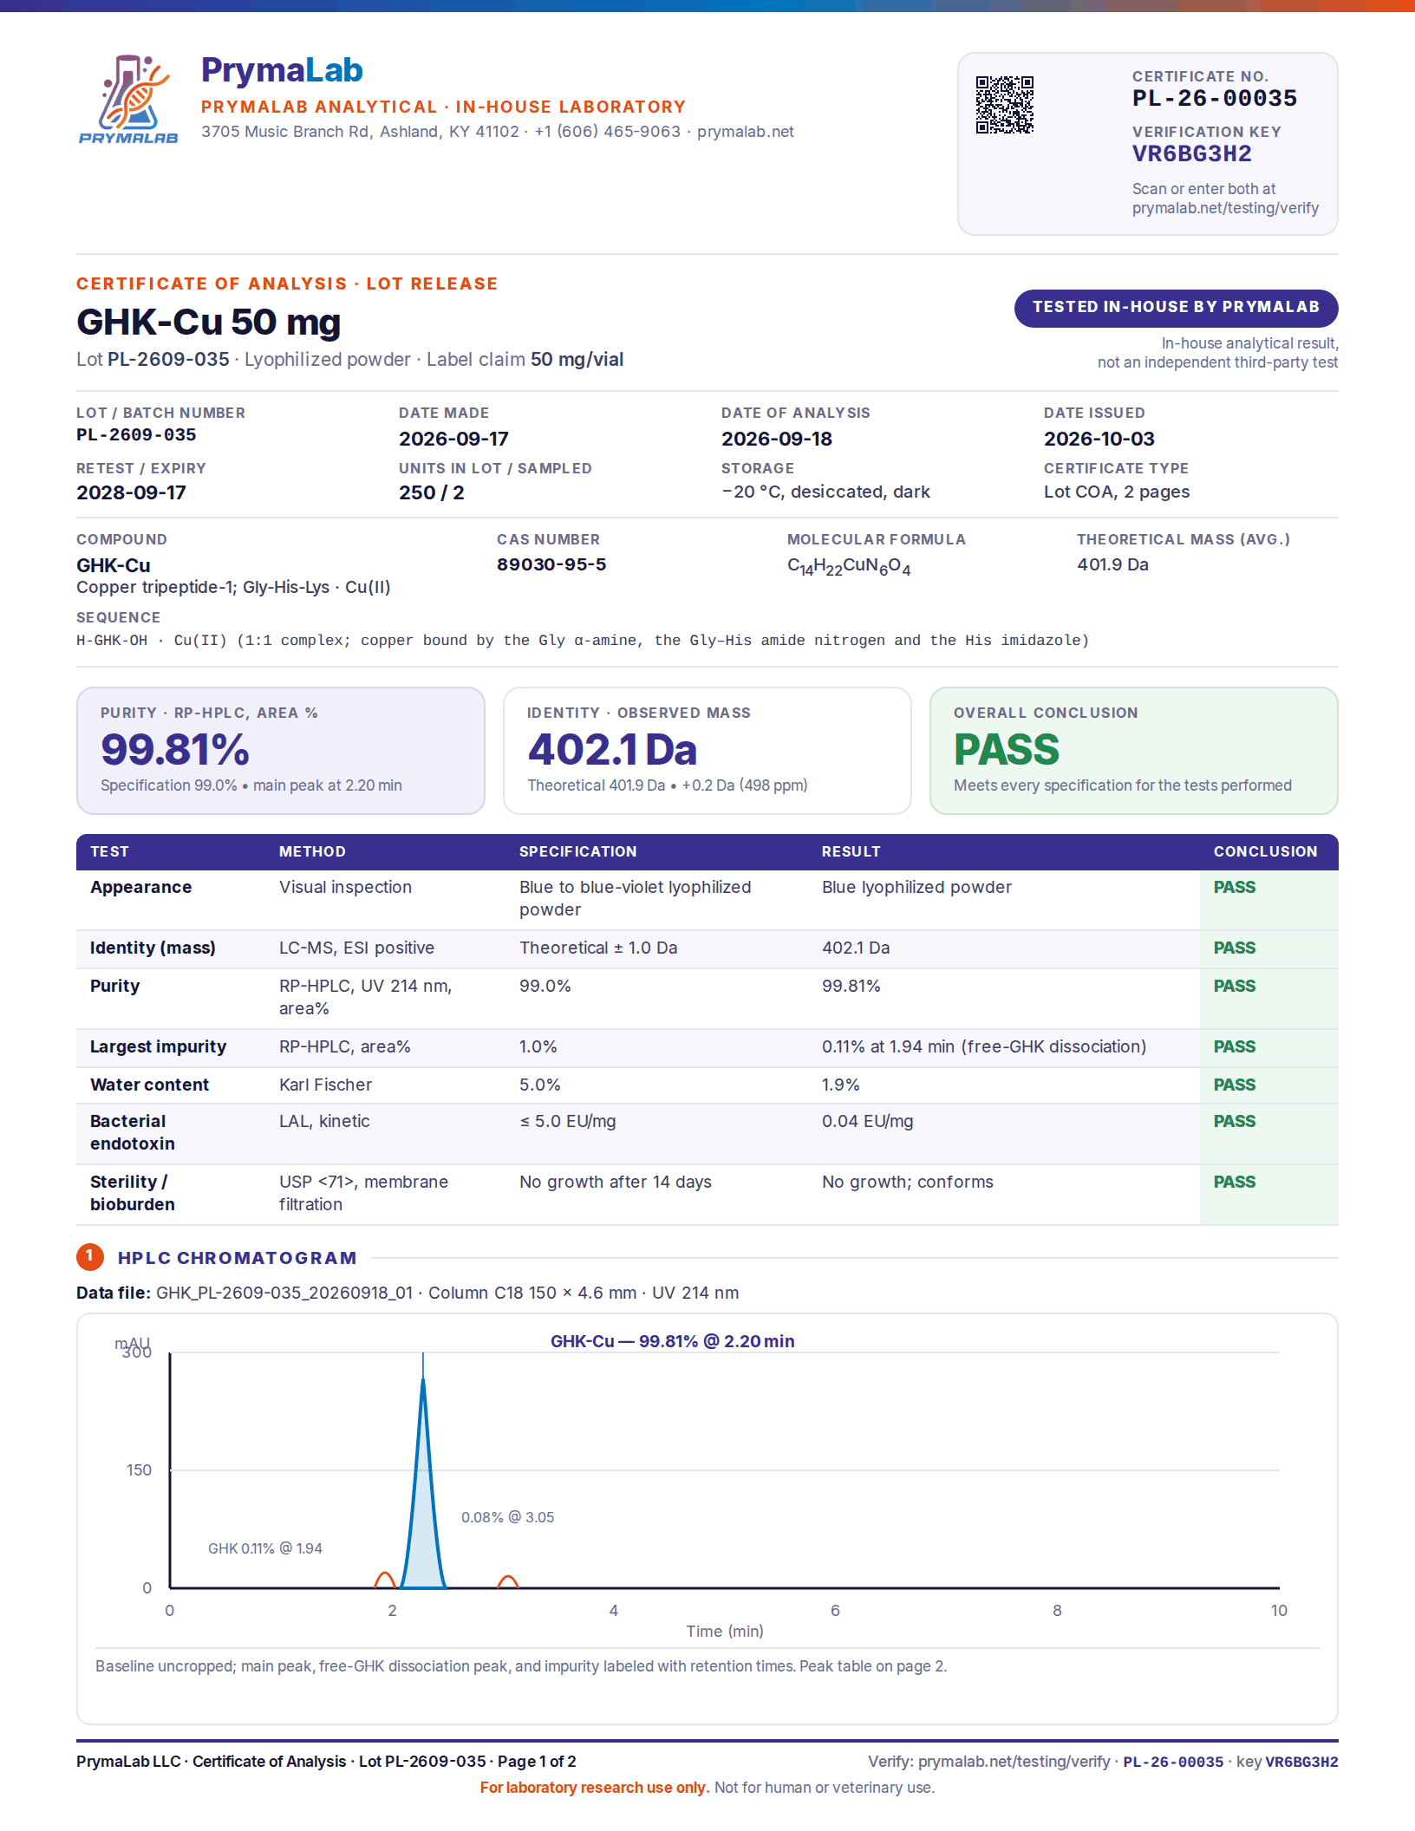Click the footer verify link prymalab.net/testing/verify
Image resolution: width=1415 pixels, height=1831 pixels.
(x=1014, y=1762)
